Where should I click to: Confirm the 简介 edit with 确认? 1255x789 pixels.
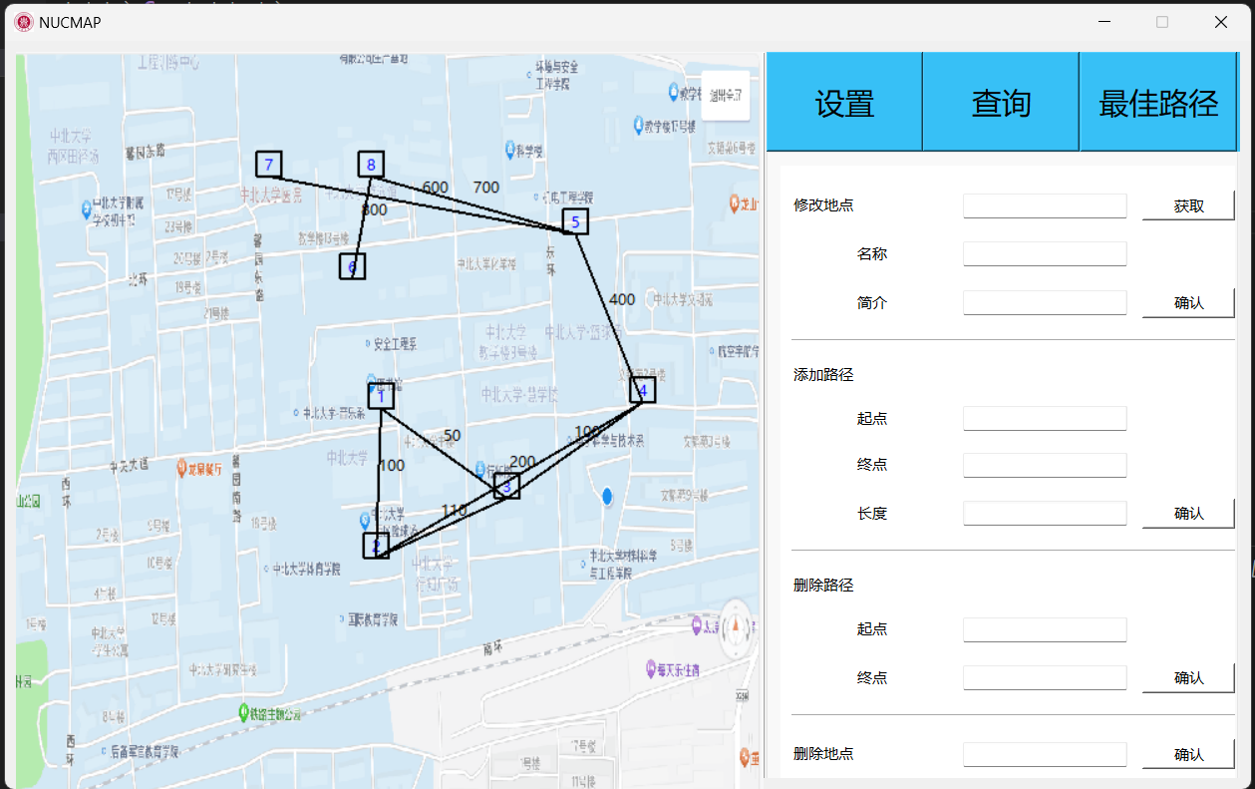[x=1188, y=303]
